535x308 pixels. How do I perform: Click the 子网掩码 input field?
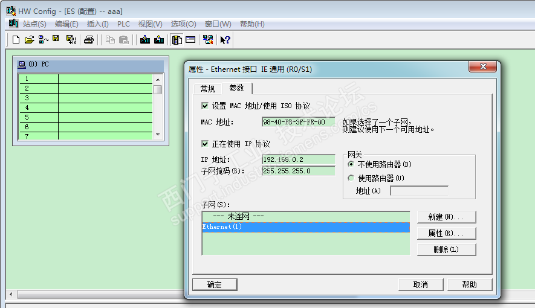pyautogui.click(x=299, y=171)
